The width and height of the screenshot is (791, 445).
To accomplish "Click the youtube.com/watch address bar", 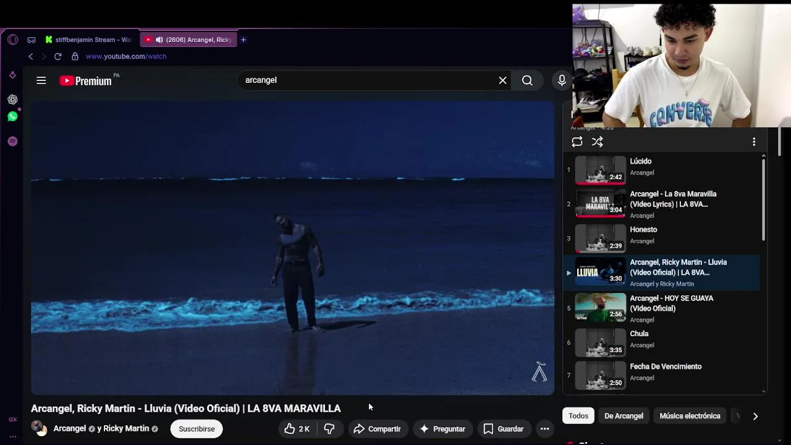I will (126, 56).
